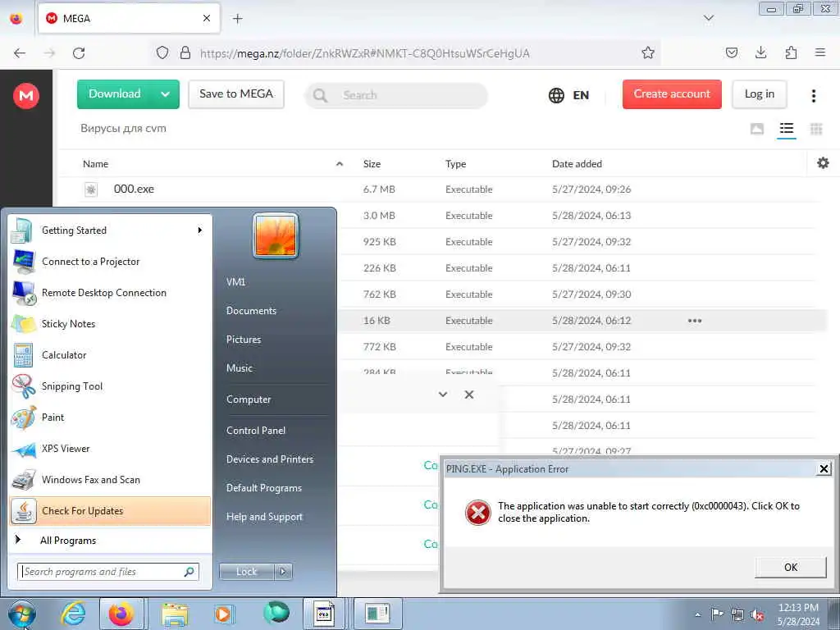Sort files by Name column

pyautogui.click(x=95, y=164)
